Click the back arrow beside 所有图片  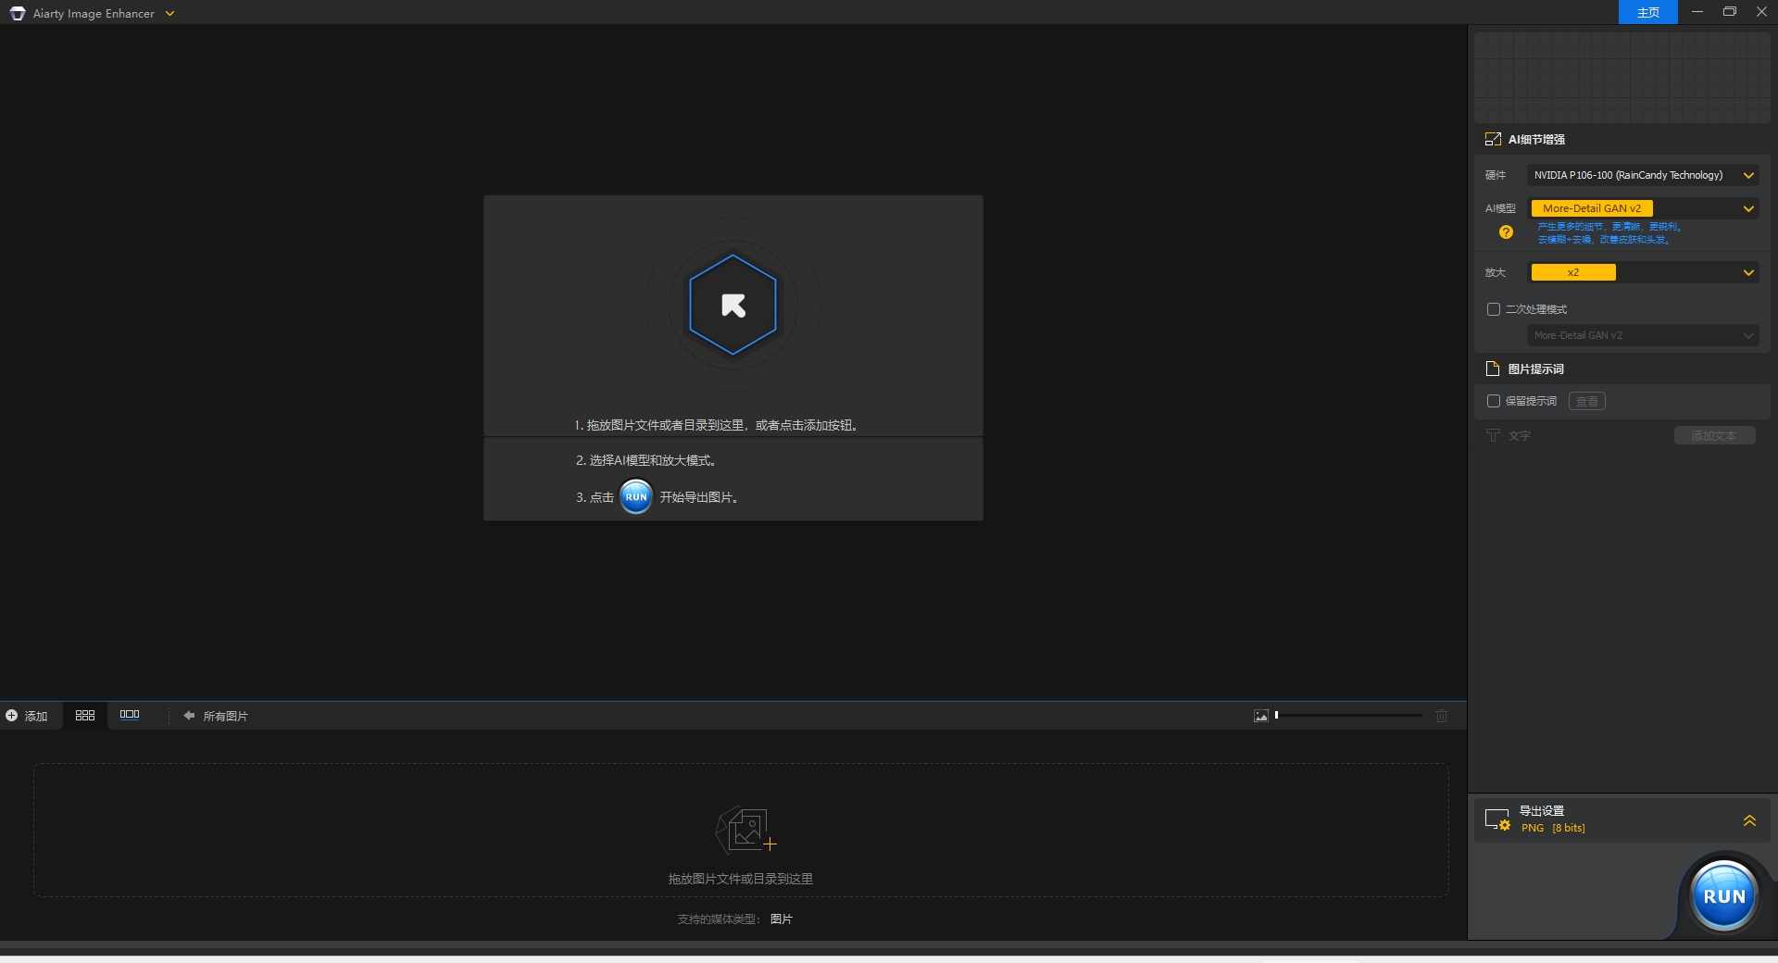pos(189,716)
